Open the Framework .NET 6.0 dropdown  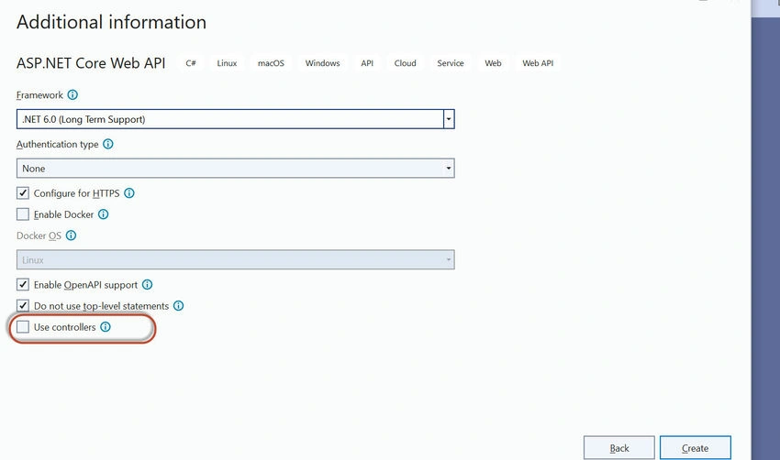coord(235,119)
